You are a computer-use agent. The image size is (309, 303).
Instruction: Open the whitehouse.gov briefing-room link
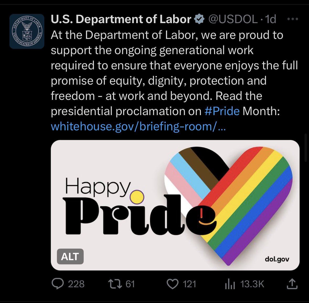click(138, 126)
